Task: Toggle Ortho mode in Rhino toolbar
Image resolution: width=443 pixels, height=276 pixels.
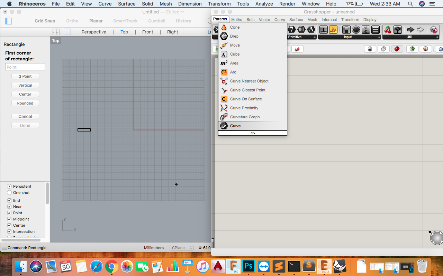Action: click(72, 21)
